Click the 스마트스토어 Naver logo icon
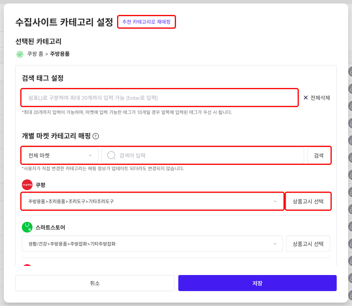 click(x=27, y=227)
